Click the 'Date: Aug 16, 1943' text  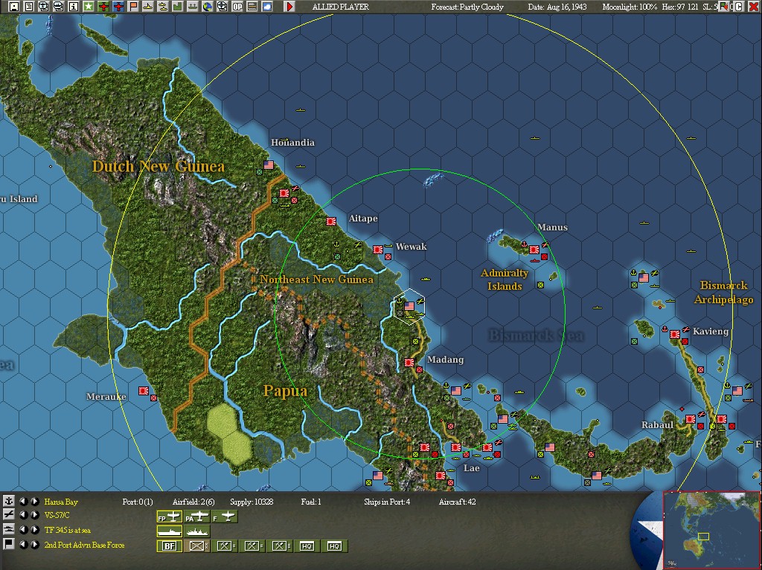pos(557,7)
